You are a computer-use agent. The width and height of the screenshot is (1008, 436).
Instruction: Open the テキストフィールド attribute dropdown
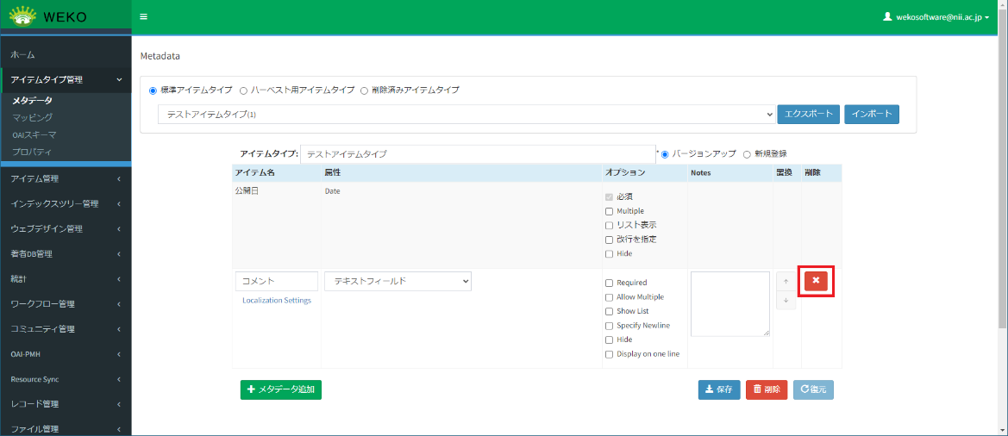click(x=398, y=282)
